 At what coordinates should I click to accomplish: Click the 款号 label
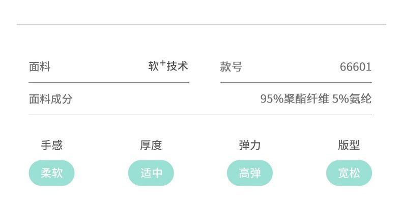[x=231, y=66]
